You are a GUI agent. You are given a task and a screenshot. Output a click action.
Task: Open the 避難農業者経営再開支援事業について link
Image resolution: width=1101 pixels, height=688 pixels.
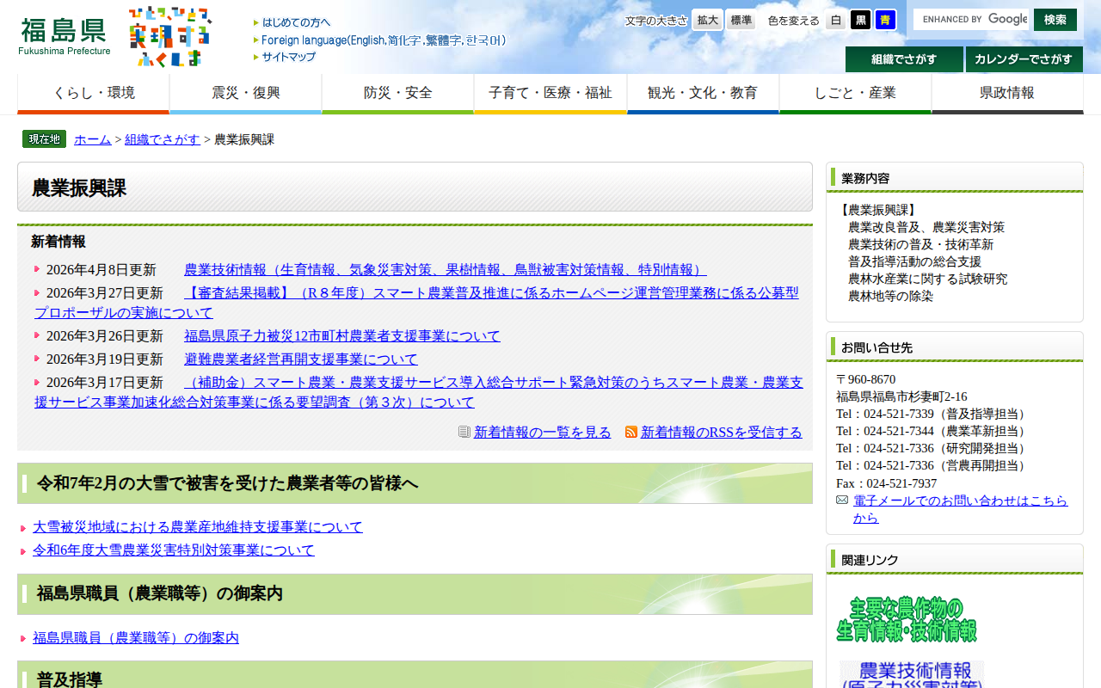300,359
